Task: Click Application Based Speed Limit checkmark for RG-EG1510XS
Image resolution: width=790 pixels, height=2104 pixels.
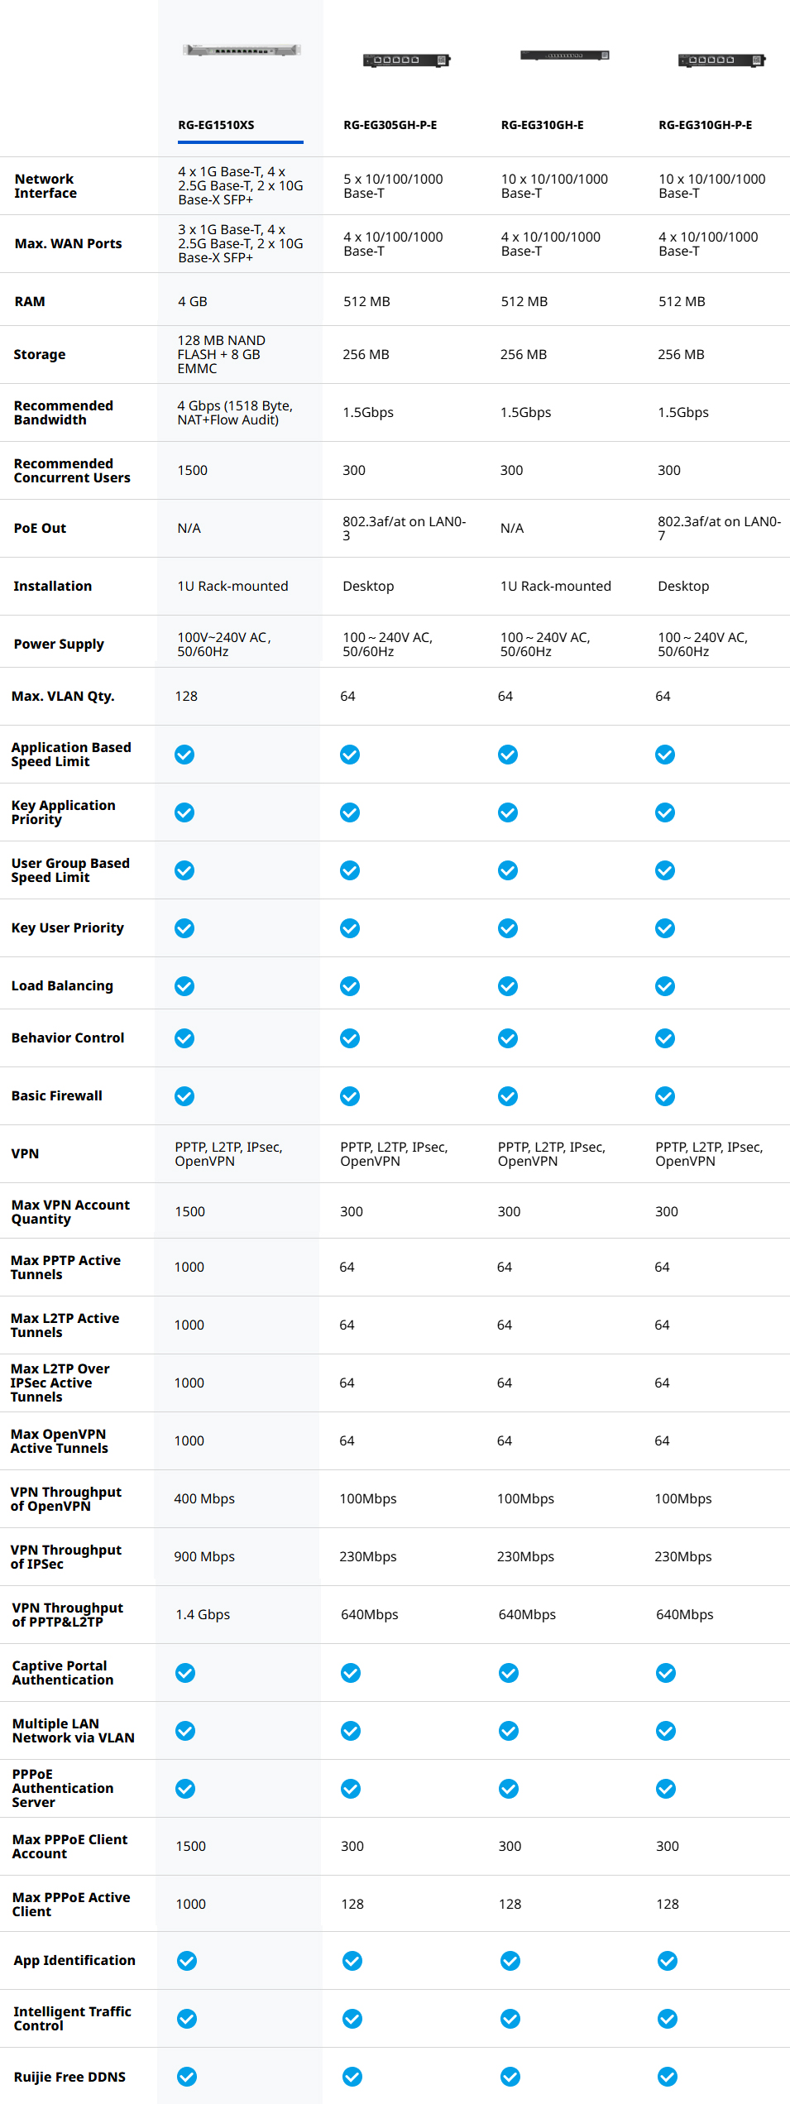Action: click(x=184, y=755)
